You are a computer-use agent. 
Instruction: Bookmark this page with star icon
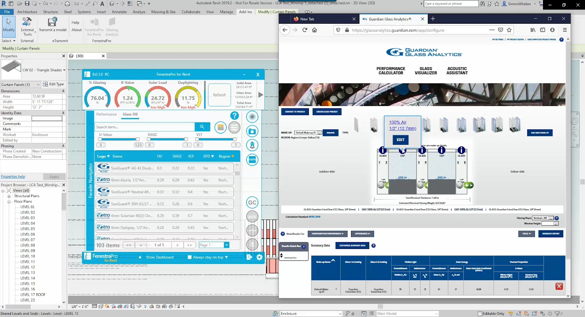tap(509, 30)
